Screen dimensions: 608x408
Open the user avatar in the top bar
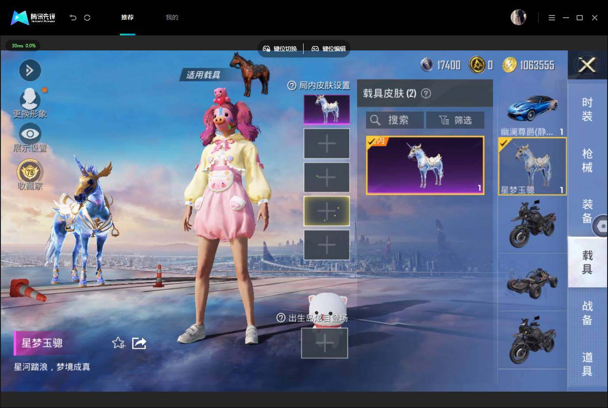(518, 18)
